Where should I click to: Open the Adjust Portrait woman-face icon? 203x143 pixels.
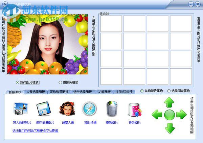coord(67,109)
